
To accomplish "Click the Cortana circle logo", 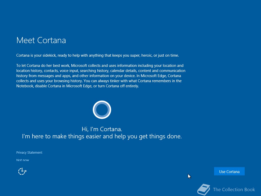I will [102, 110].
